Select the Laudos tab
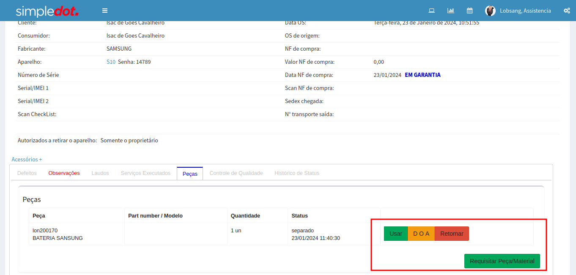The image size is (576, 275). click(100, 173)
